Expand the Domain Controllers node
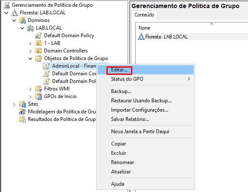The width and height of the screenshot is (248, 192). pos(31,51)
